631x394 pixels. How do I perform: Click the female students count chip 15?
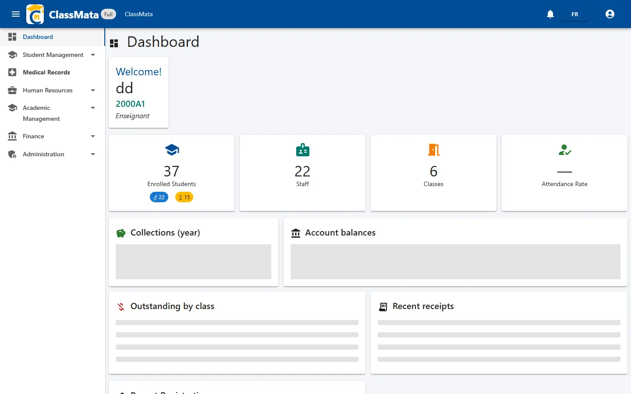click(x=184, y=197)
